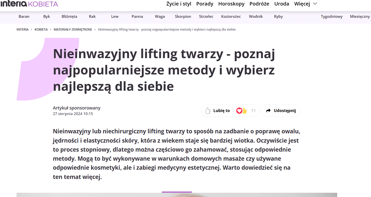The width and height of the screenshot is (371, 197).
Task: Open the MATERIAŁY ZEWNĘTRZNE breadcrumb
Action: click(x=73, y=30)
